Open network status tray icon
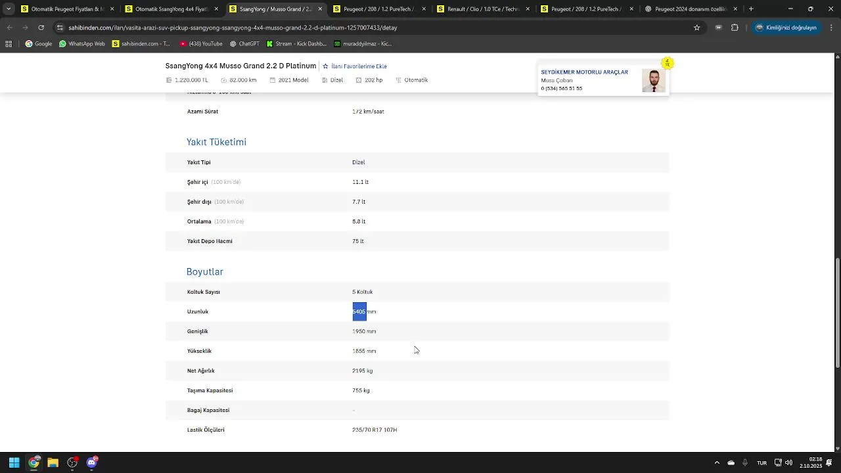The image size is (841, 473). click(778, 462)
